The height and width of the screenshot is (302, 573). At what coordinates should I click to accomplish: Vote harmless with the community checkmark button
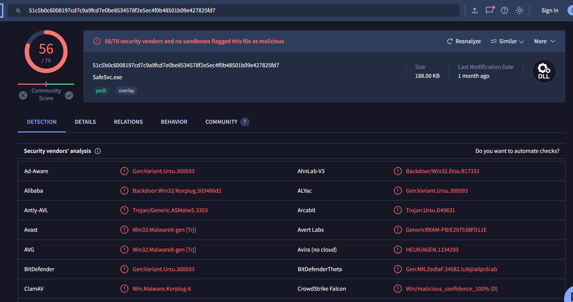click(x=69, y=95)
